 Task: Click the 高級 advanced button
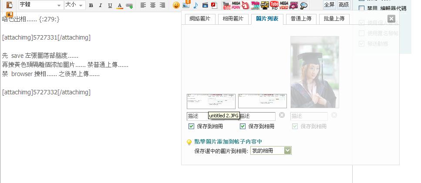tap(344, 5)
